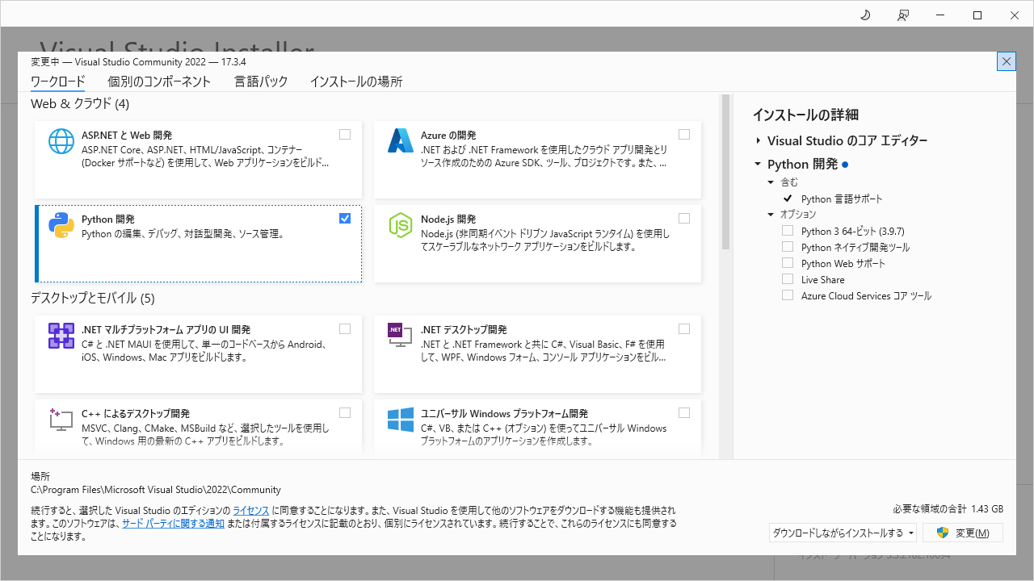Toggle the night mode moon icon in title bar
Screen dimensions: 1034x581
865,15
